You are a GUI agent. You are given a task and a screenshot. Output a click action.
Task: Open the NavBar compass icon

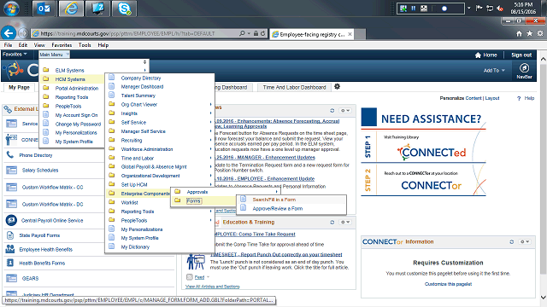[524, 68]
